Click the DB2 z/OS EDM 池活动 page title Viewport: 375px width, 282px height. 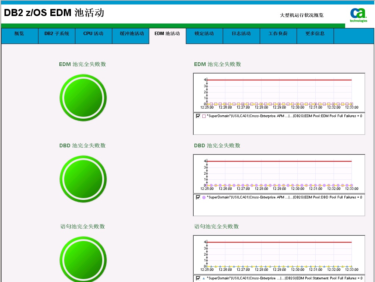click(x=54, y=13)
